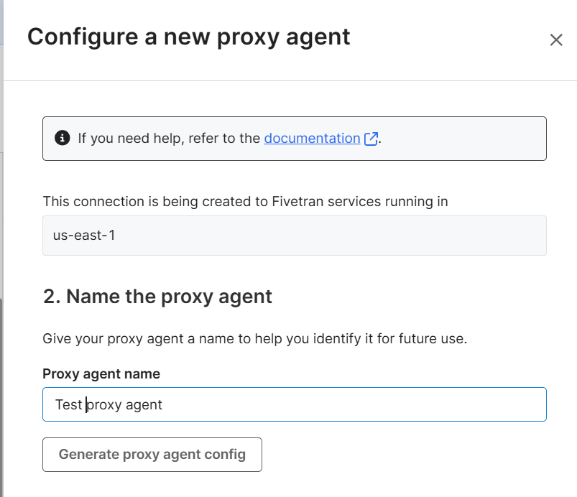
Task: Click the Fivetran services running in text
Action: 360,202
